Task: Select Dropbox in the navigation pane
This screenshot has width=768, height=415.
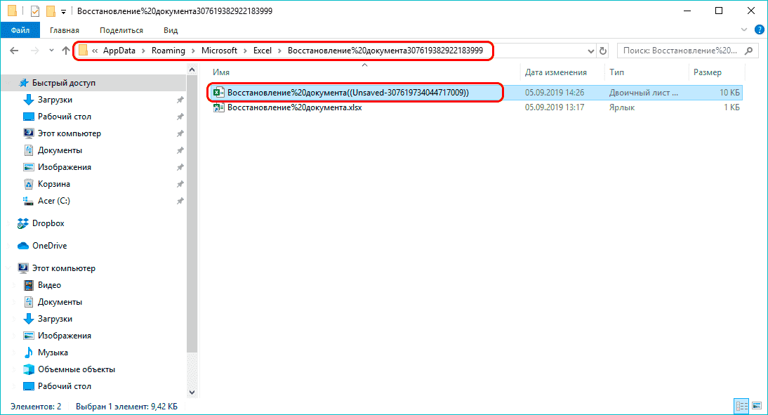Action: [48, 223]
